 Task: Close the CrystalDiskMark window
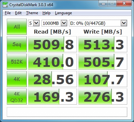click(124, 4)
